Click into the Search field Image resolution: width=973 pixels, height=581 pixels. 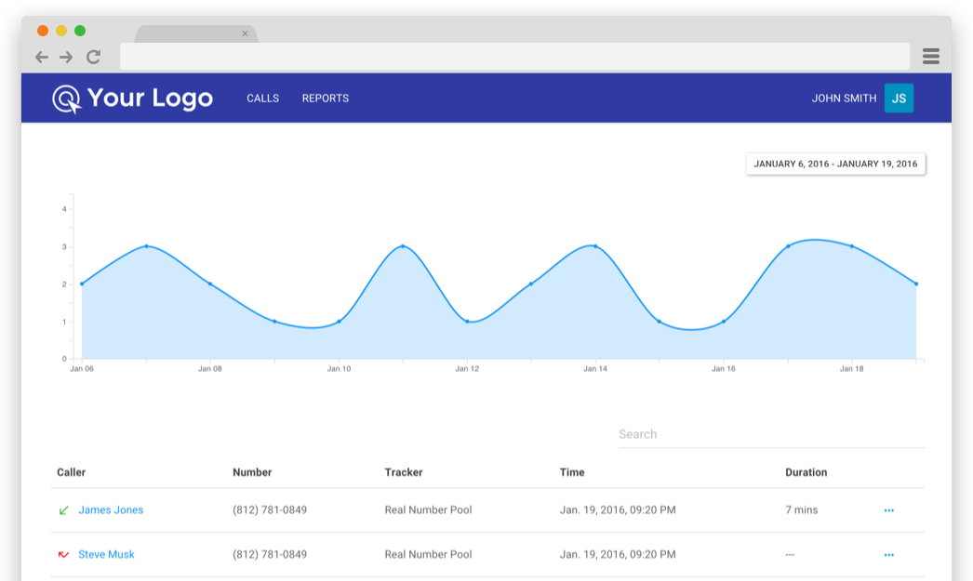771,434
